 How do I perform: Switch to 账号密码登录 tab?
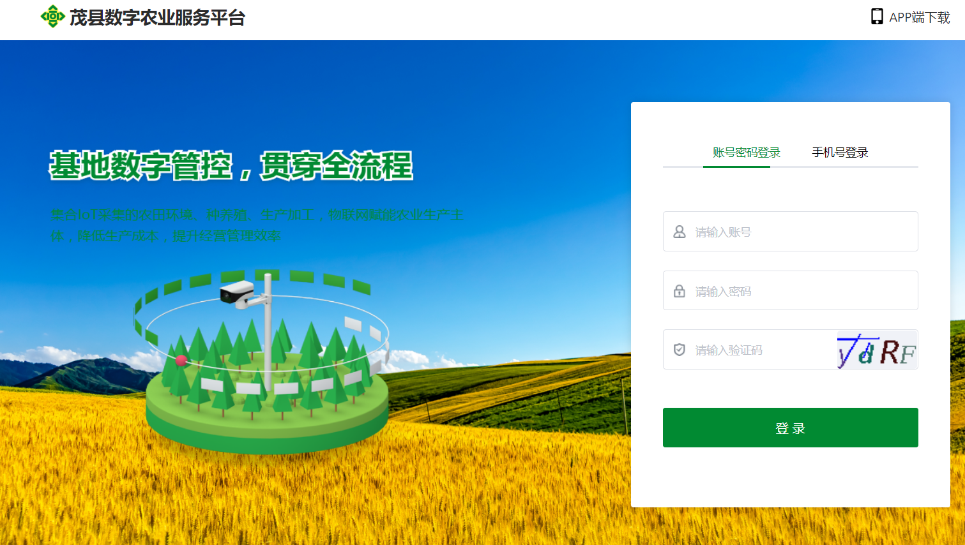coord(747,153)
